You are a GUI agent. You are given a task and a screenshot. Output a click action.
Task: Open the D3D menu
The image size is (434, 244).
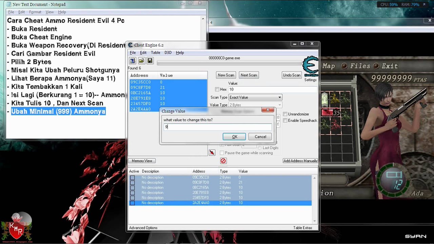pyautogui.click(x=168, y=53)
